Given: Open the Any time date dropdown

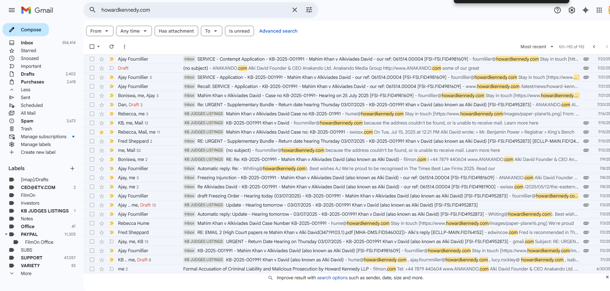Looking at the screenshot, I should click(134, 31).
